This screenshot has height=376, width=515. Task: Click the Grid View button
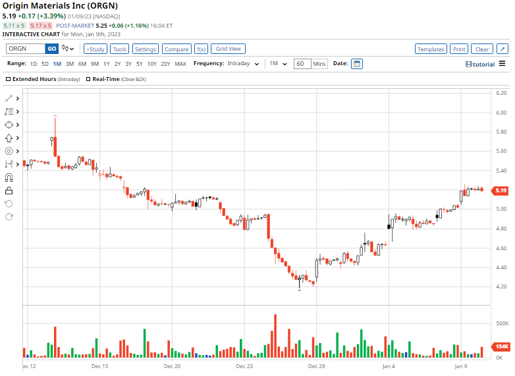coord(228,49)
